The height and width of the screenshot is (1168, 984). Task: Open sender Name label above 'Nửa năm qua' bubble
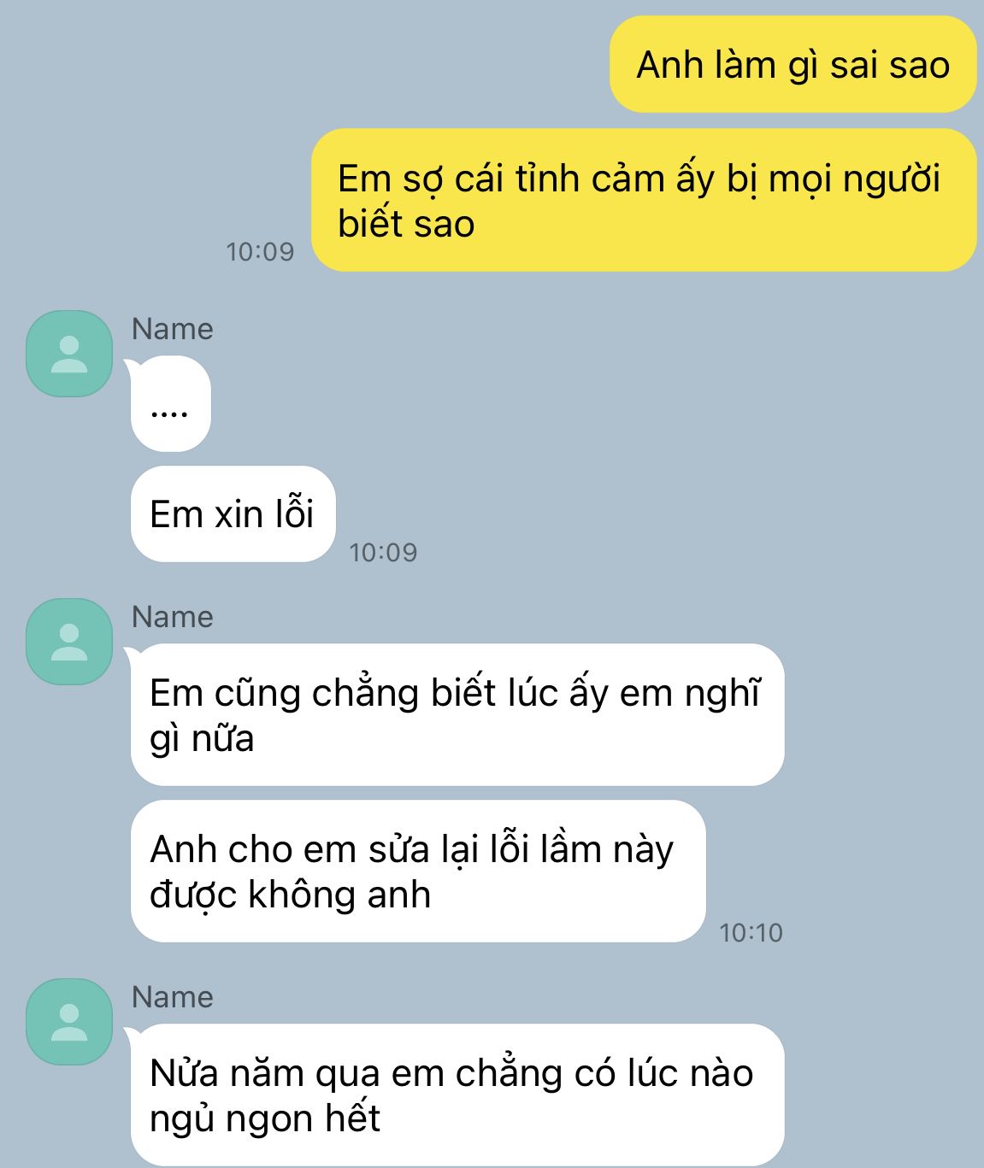tap(172, 997)
